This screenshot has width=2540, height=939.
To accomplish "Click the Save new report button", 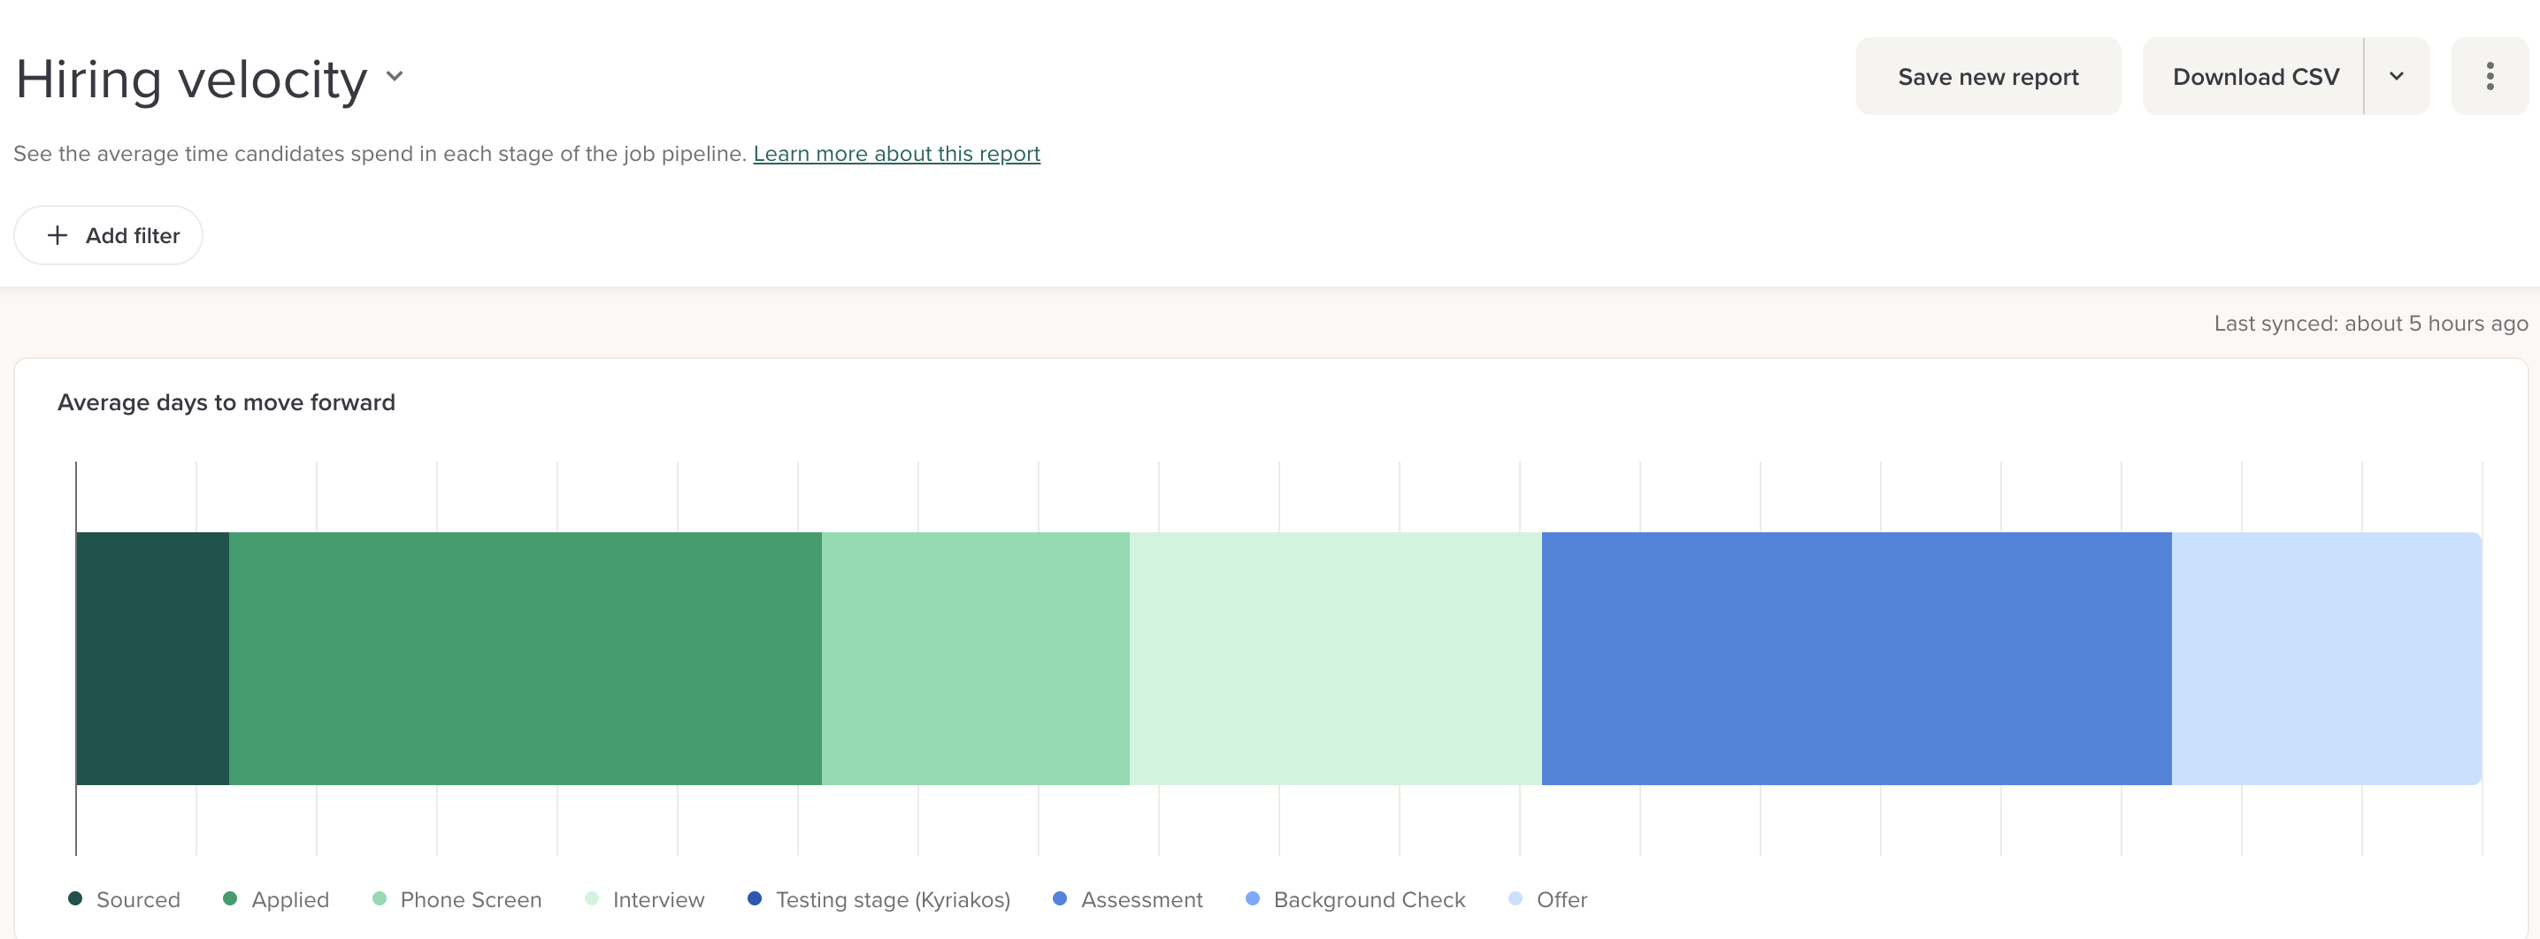I will click(1987, 77).
